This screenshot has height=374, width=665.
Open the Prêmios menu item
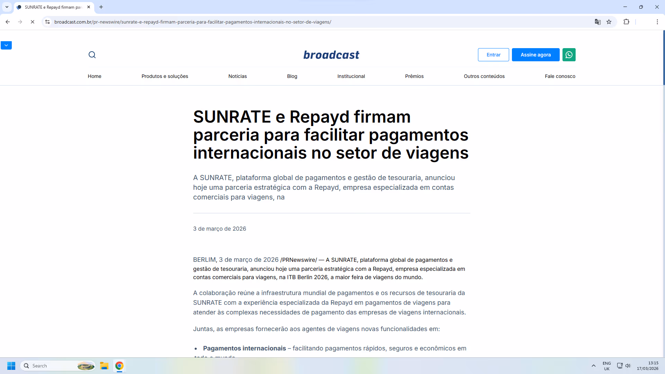click(x=414, y=76)
